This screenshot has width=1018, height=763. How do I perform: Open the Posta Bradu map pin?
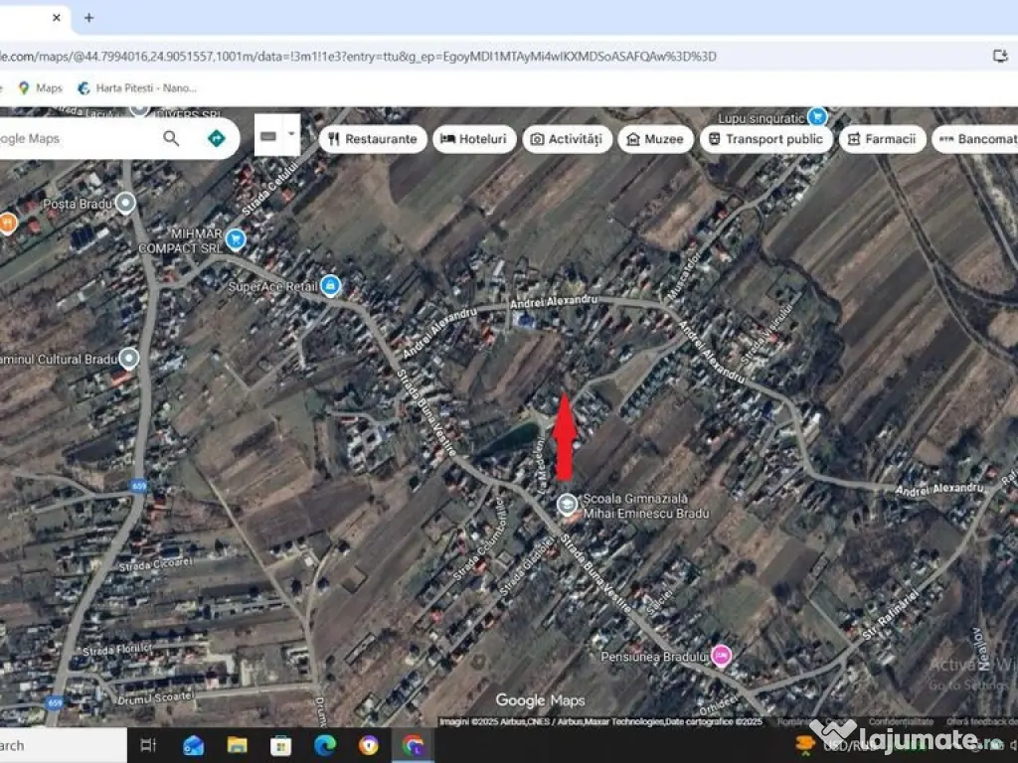(x=125, y=204)
